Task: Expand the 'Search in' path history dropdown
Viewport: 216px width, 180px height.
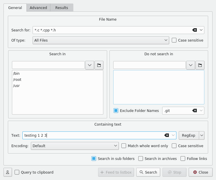Action: pos(89,65)
